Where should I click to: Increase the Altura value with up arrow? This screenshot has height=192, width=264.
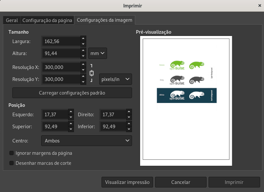(83, 51)
